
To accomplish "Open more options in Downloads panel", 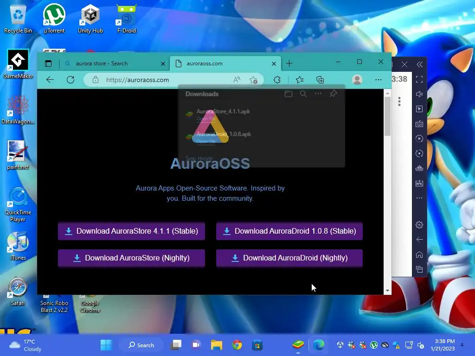I will tap(318, 94).
